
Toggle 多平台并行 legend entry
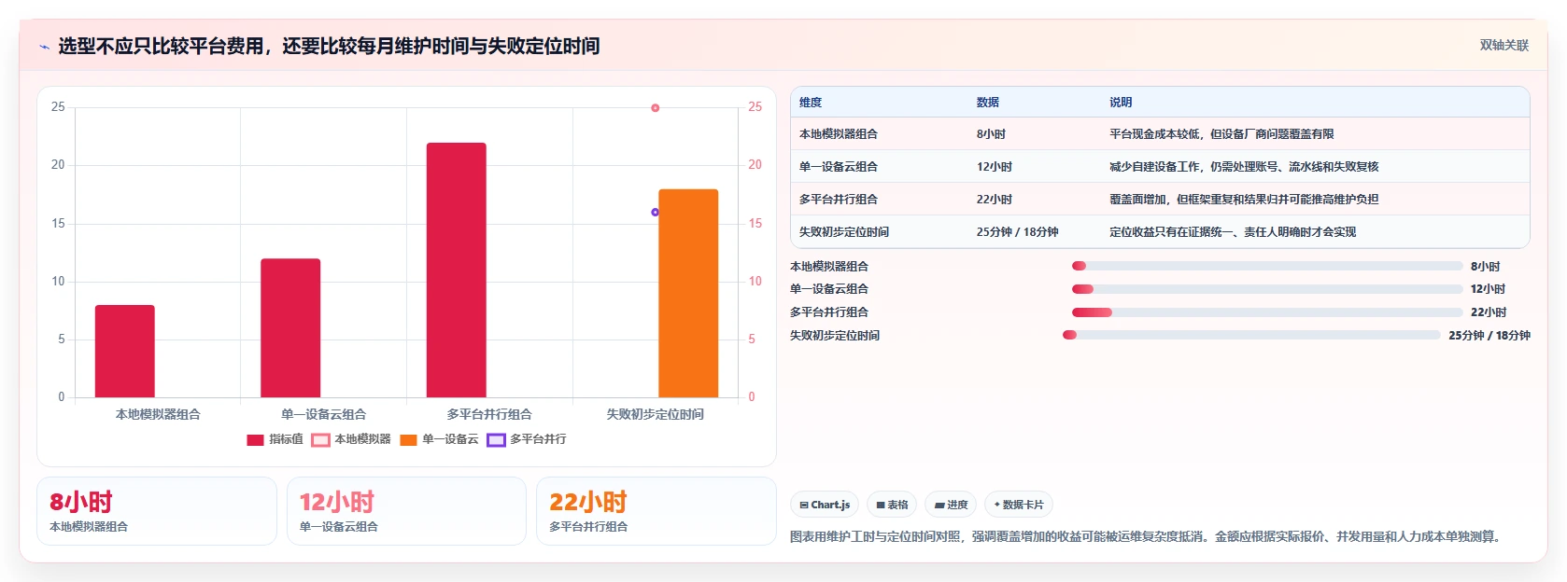pyautogui.click(x=527, y=439)
